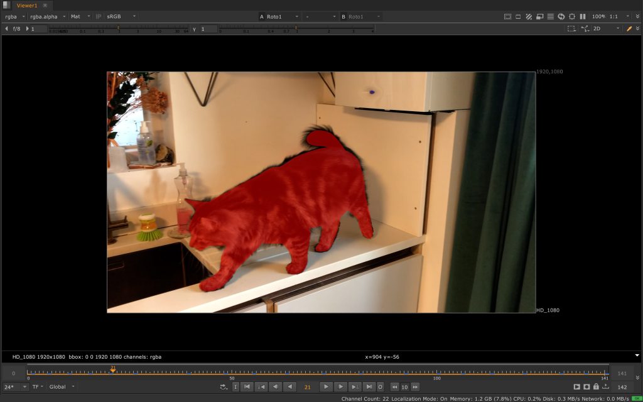Expand the 2D view mode dropdown
643x402 pixels.
(x=607, y=29)
